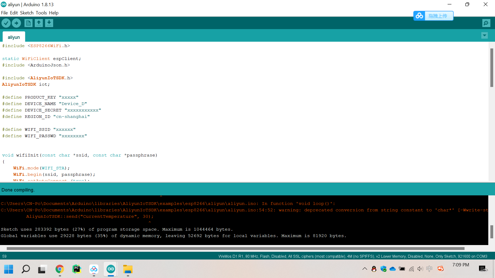Toggle the volume speaker tray icon
The height and width of the screenshot is (278, 495).
[x=420, y=269]
